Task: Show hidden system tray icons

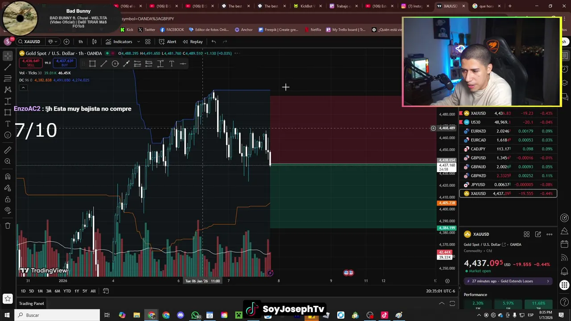Action: point(480,315)
